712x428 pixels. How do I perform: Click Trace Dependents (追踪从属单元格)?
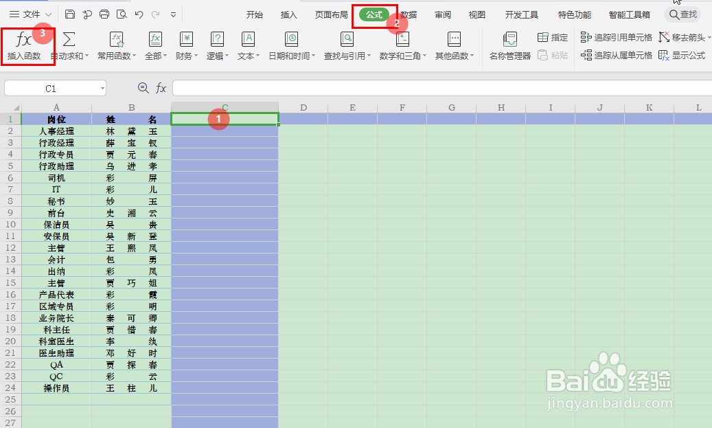click(616, 55)
